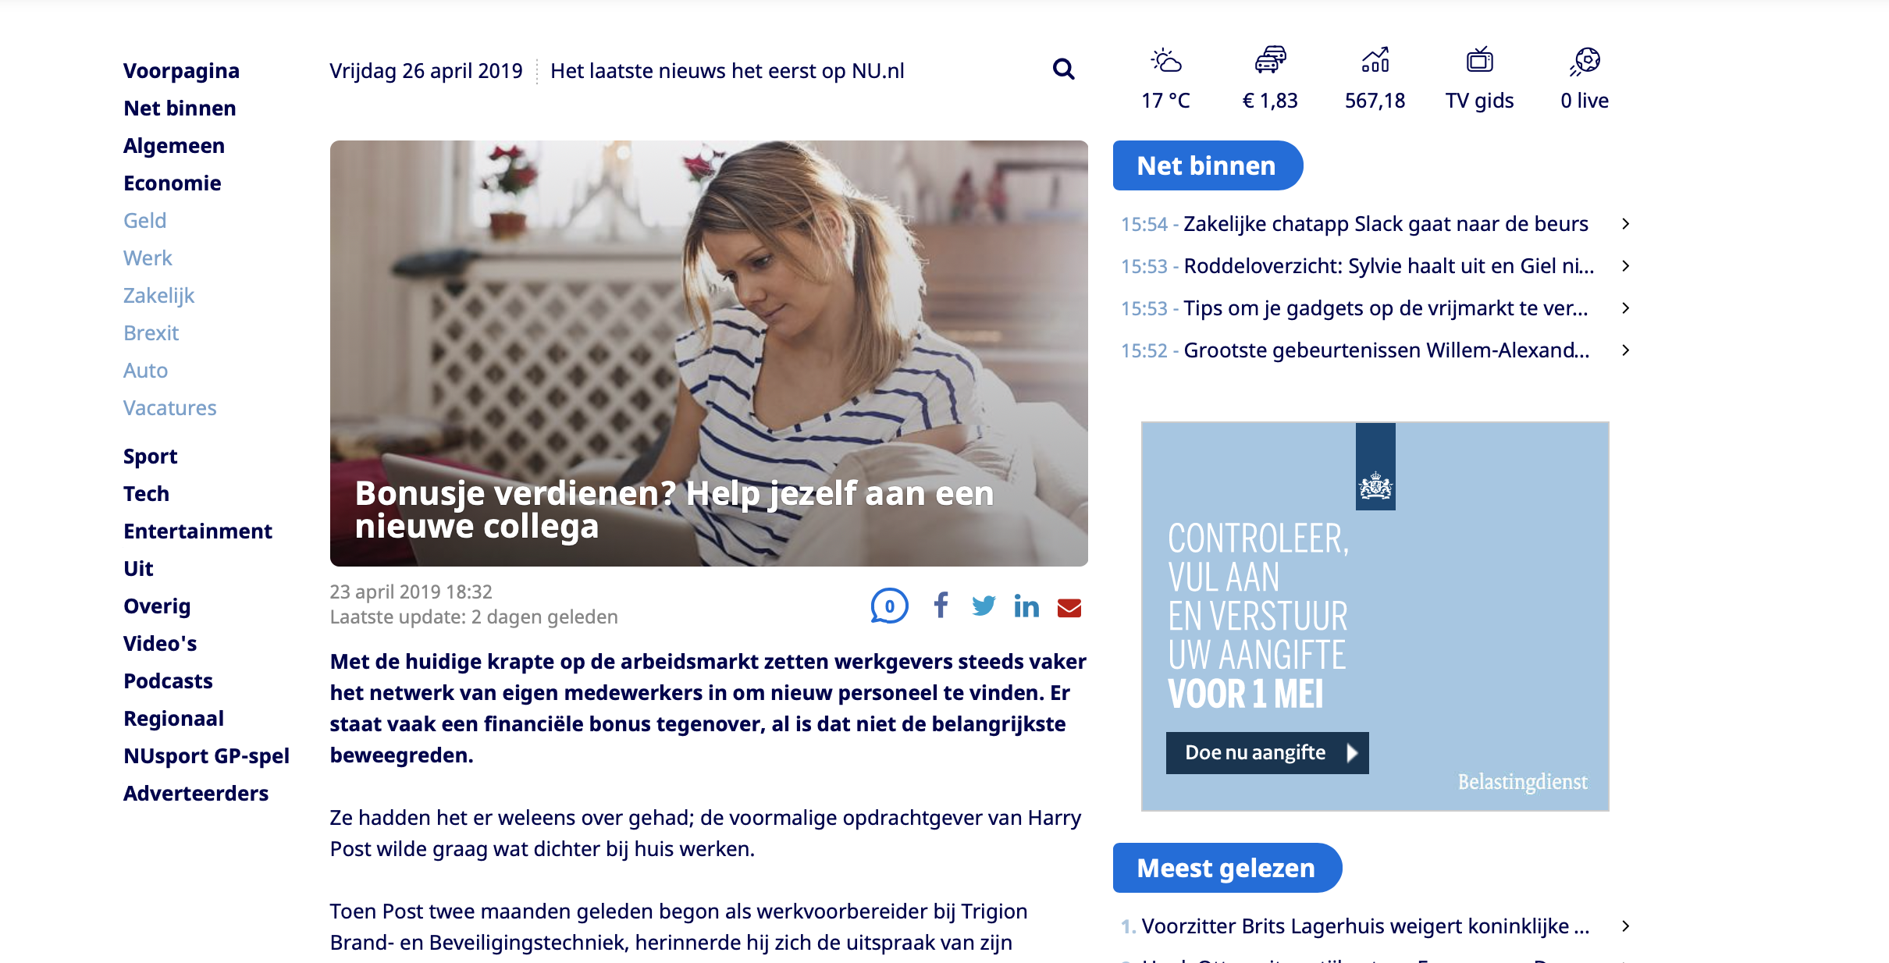Go to the Sport section
Image resolution: width=1889 pixels, height=963 pixels.
coord(150,457)
